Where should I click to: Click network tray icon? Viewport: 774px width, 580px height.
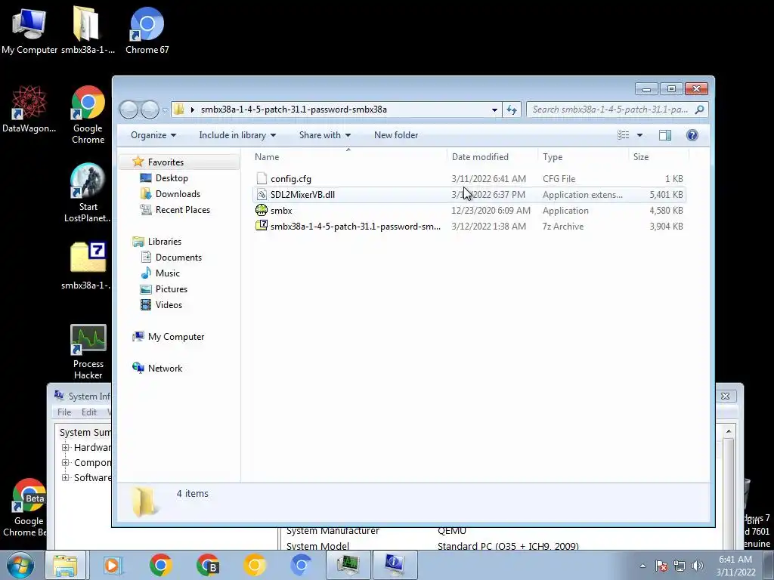pos(680,566)
